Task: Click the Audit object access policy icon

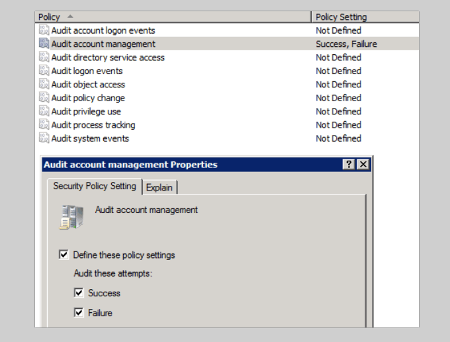Action: click(44, 85)
